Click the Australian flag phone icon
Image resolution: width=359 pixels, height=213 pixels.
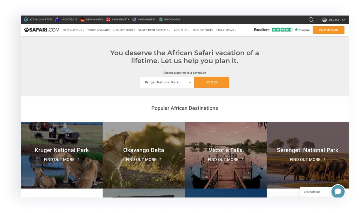click(x=57, y=19)
